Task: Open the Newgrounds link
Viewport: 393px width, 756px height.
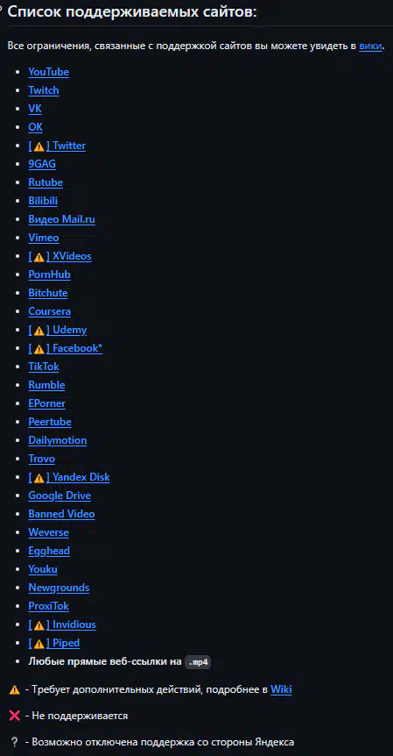Action: click(59, 588)
